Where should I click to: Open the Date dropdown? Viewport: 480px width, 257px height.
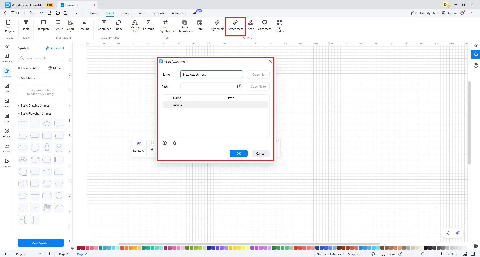point(200,32)
